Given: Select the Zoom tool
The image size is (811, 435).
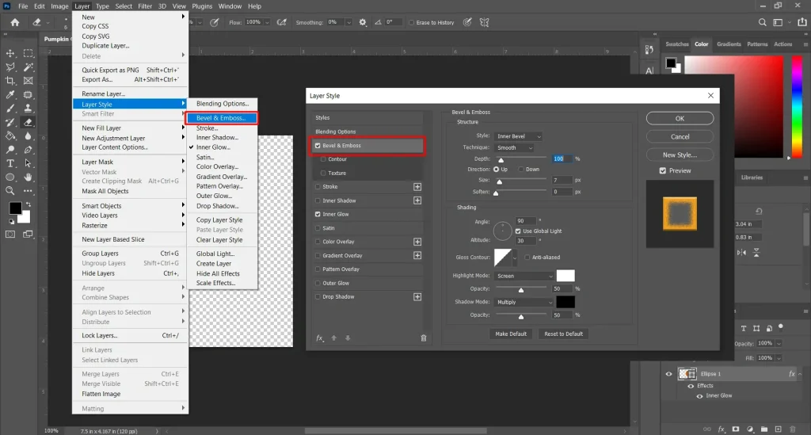Looking at the screenshot, I should click(x=10, y=191).
